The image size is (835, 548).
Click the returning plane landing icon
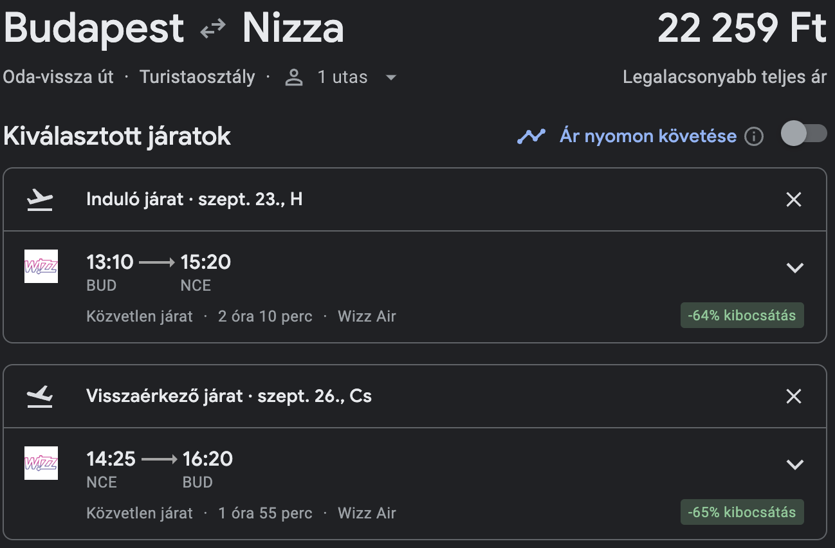(40, 397)
